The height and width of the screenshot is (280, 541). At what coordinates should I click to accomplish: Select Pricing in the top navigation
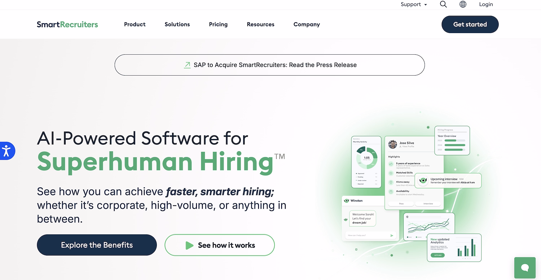218,24
